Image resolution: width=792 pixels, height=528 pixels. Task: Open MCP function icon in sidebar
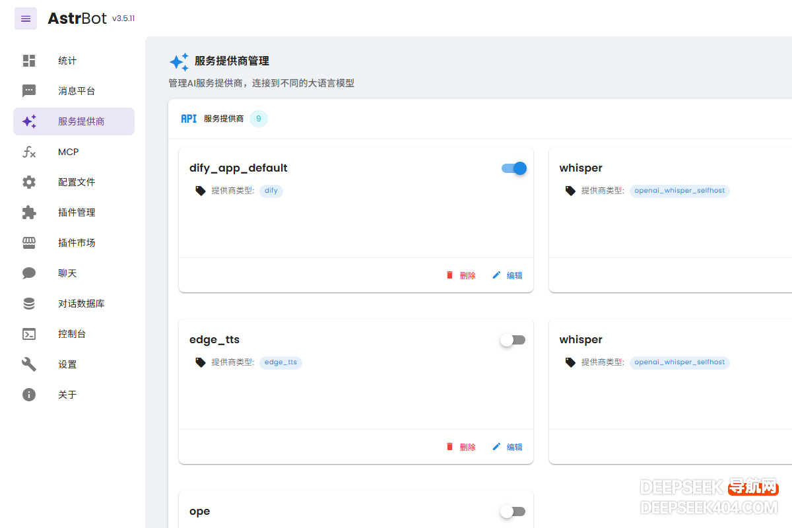[x=29, y=152]
